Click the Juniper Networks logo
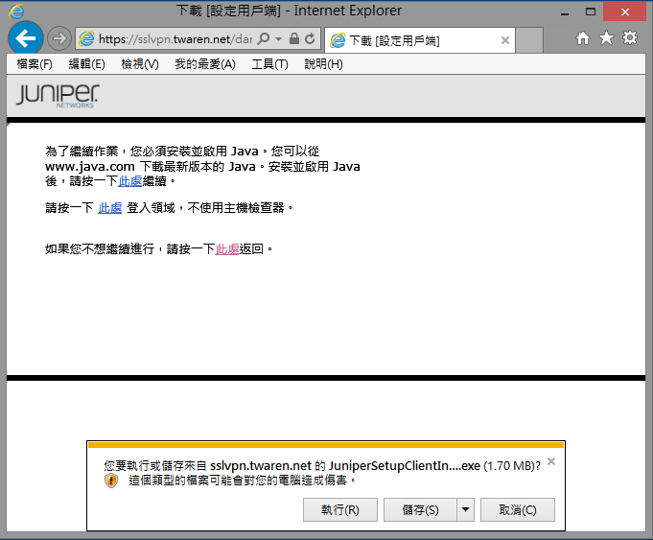Viewport: 653px width, 540px height. (x=57, y=96)
